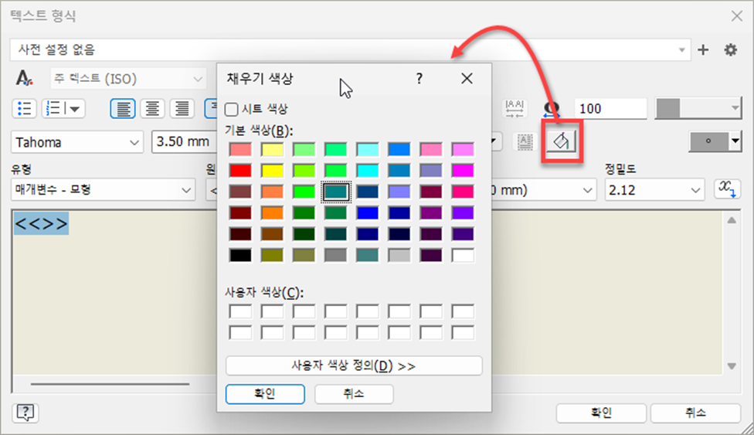Select first empty custom color slot
Screen dimensions: 754x435
(240, 311)
